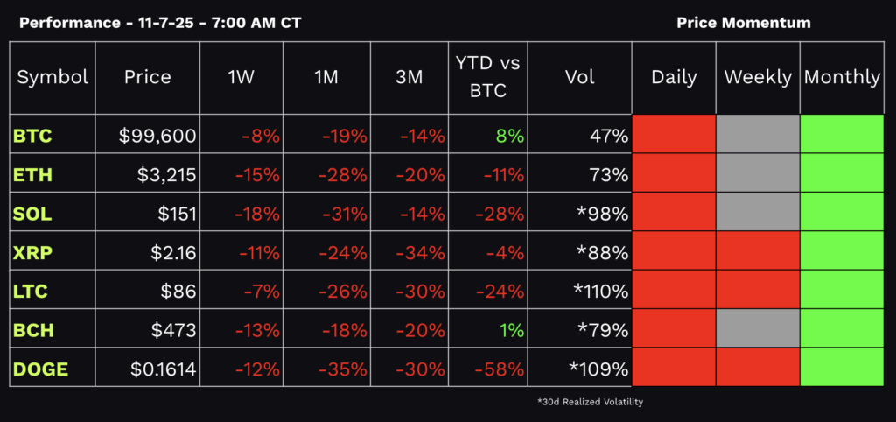Viewport: 896px width, 422px height.
Task: Click XRP's red Weekly momentum cell
Action: pyautogui.click(x=758, y=251)
